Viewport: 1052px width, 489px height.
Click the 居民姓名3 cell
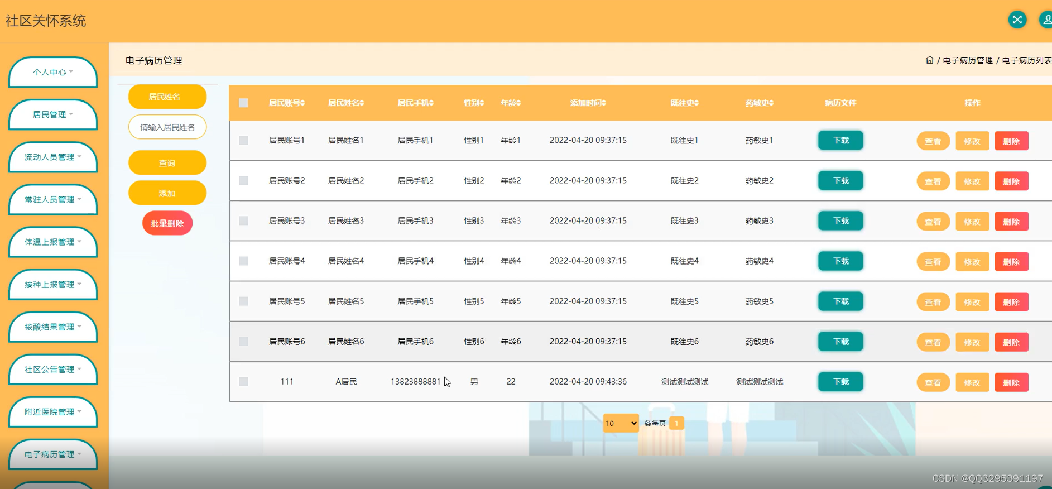pos(346,220)
